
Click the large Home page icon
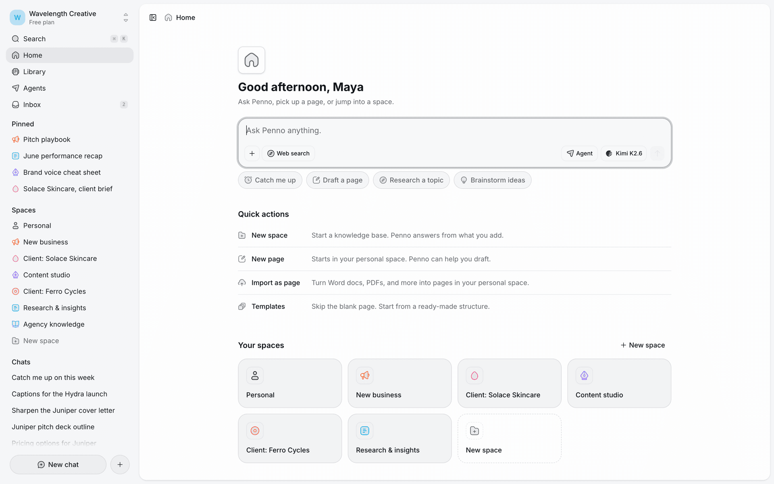click(x=252, y=60)
